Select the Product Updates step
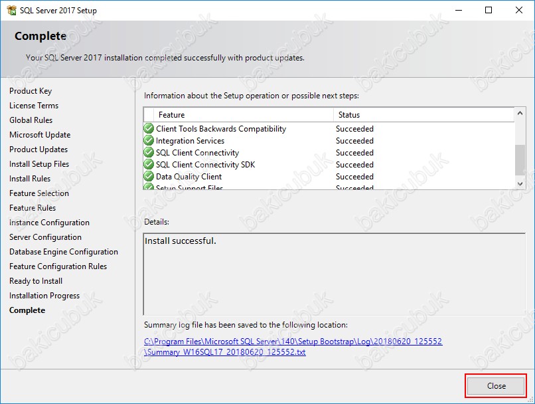The height and width of the screenshot is (404, 535). click(38, 150)
